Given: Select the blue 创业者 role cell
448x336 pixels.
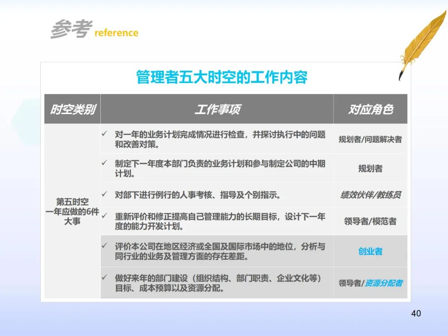Looking at the screenshot, I should pyautogui.click(x=370, y=251).
